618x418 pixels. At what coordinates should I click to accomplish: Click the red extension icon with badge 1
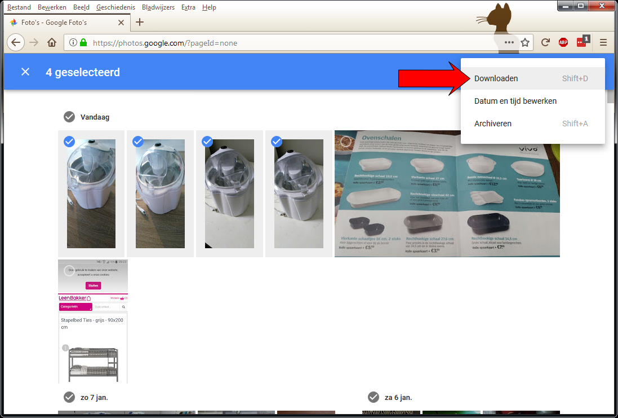pyautogui.click(x=582, y=42)
